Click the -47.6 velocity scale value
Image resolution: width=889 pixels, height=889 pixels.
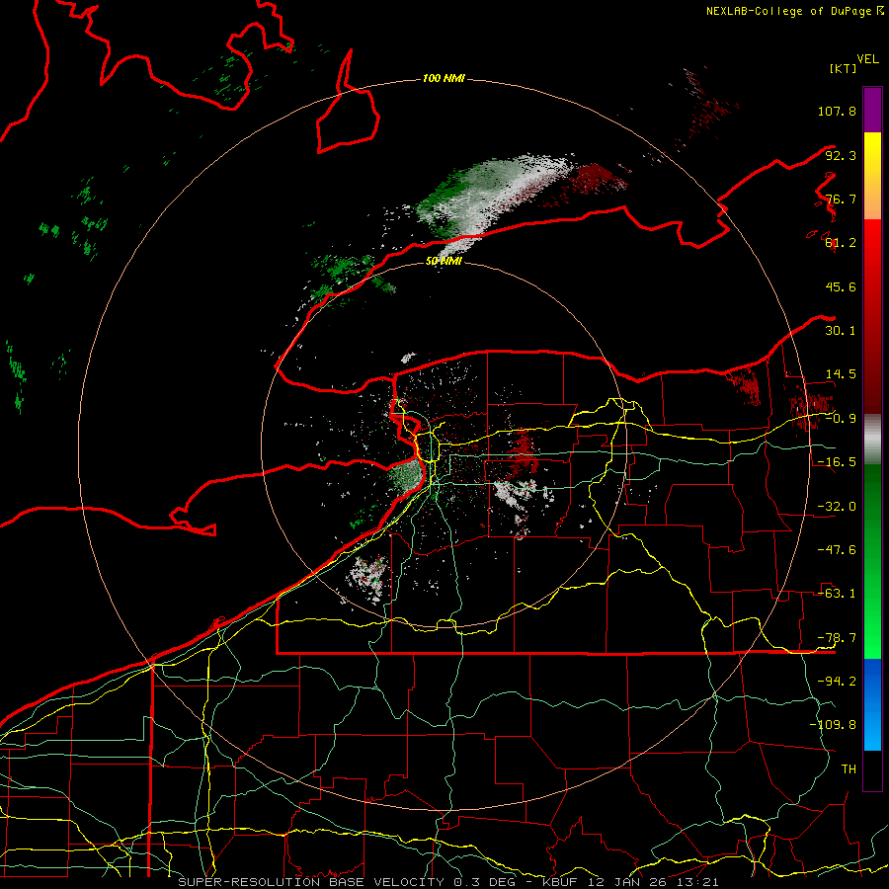pos(837,550)
